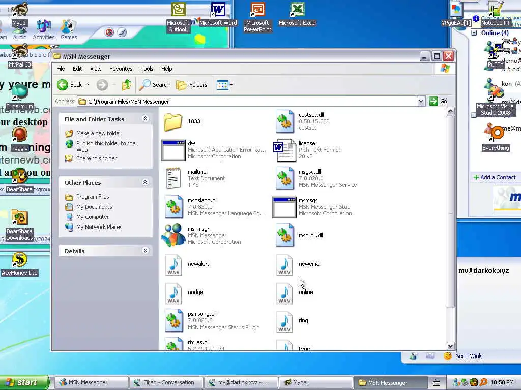This screenshot has width=521, height=390.
Task: Select the ring WAV file icon
Action: [284, 321]
